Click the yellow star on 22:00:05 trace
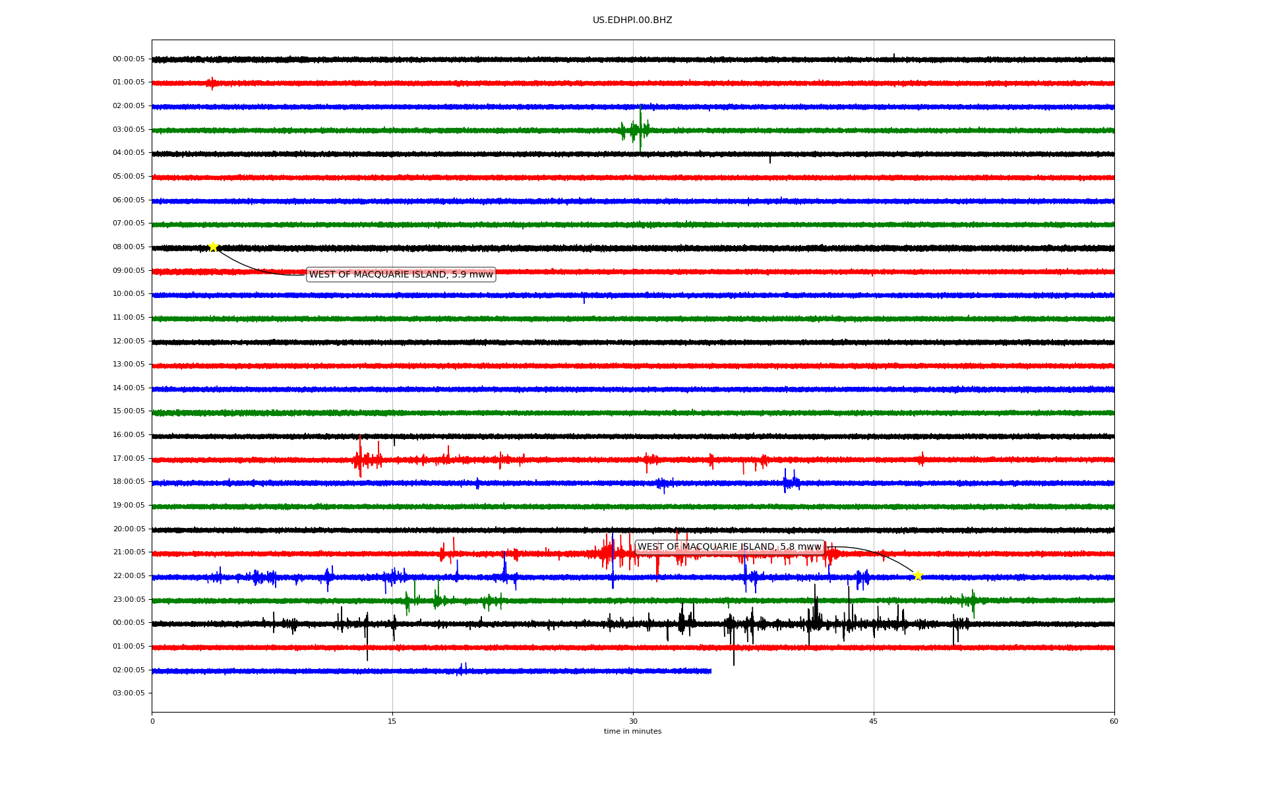Viewport: 1266px width, 791px height. 917,575
